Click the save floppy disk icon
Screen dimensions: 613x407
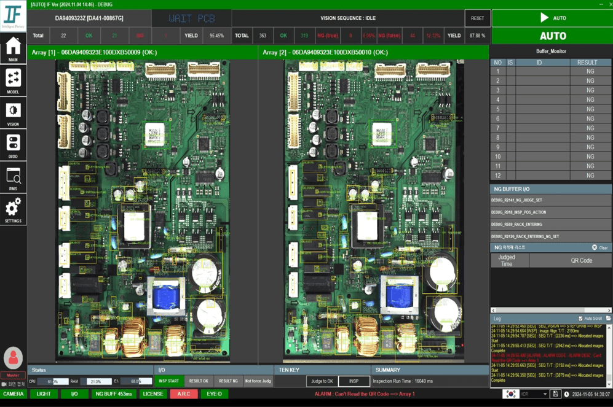(555, 394)
